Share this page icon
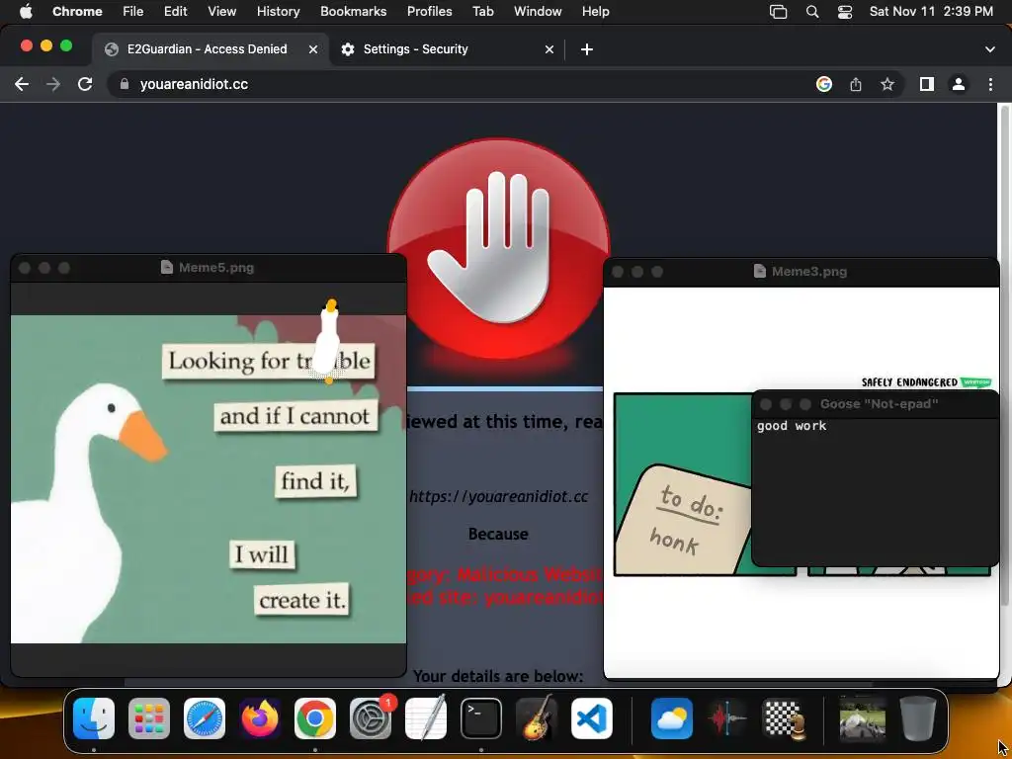The width and height of the screenshot is (1012, 759). point(856,84)
